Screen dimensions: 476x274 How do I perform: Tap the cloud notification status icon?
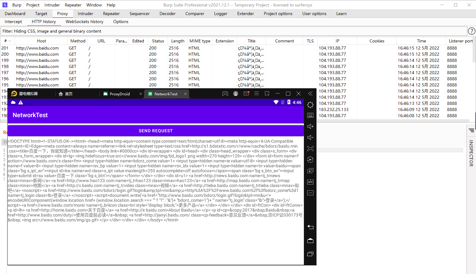tap(13, 102)
